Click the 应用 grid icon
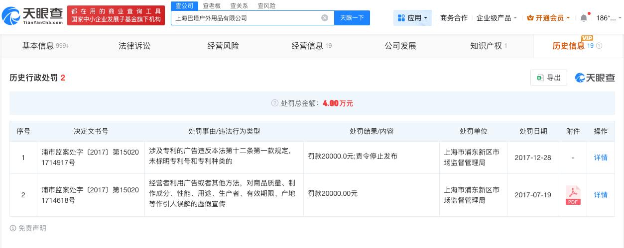The width and height of the screenshot is (624, 248). tap(401, 18)
